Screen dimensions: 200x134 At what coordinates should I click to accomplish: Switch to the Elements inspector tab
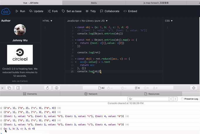click(x=30, y=94)
